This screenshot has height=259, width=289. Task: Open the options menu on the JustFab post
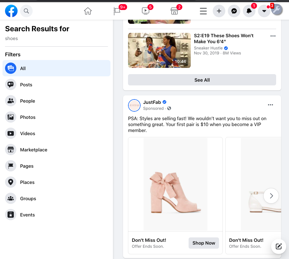pos(270,105)
